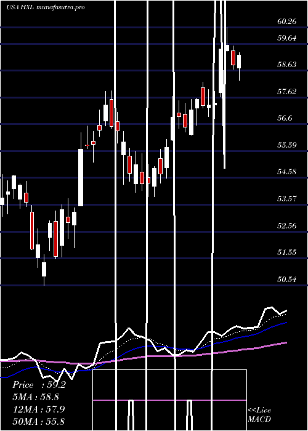Click the 59.64 price level label
This screenshot has width=308, height=431.
[287, 38]
